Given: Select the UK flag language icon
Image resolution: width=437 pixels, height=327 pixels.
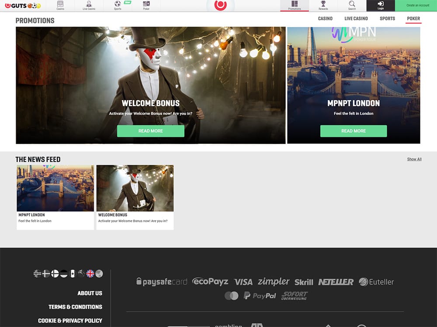Looking at the screenshot, I should click(x=90, y=274).
